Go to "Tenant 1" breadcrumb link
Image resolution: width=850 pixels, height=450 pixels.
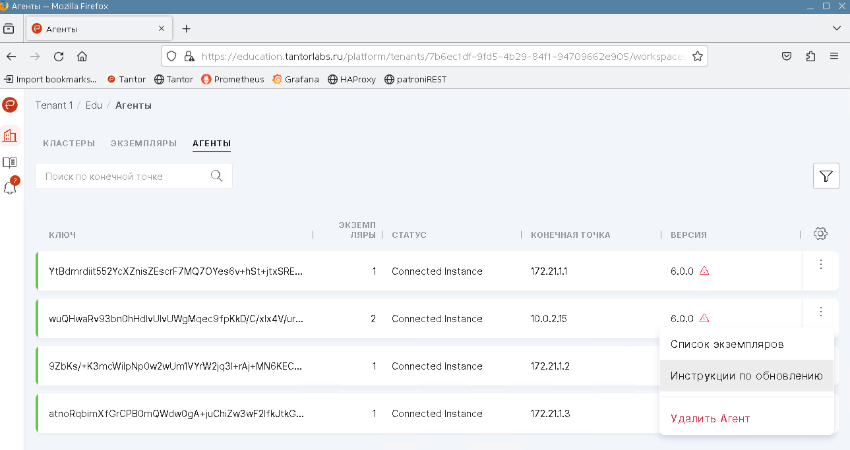click(54, 105)
